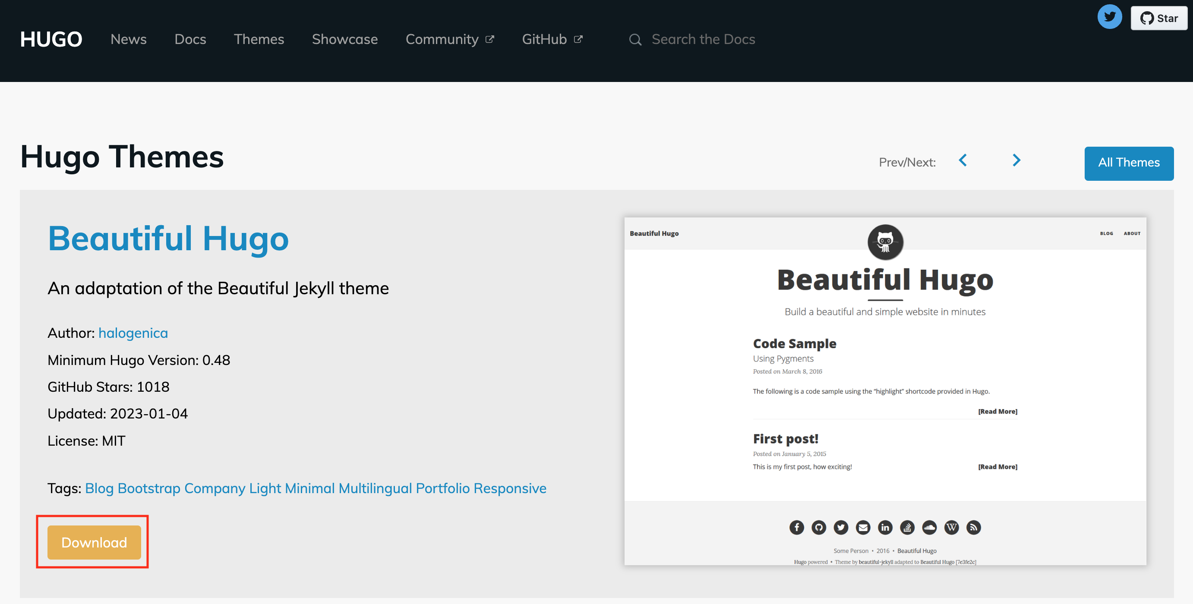
Task: Click the First post! title in preview
Action: point(786,438)
